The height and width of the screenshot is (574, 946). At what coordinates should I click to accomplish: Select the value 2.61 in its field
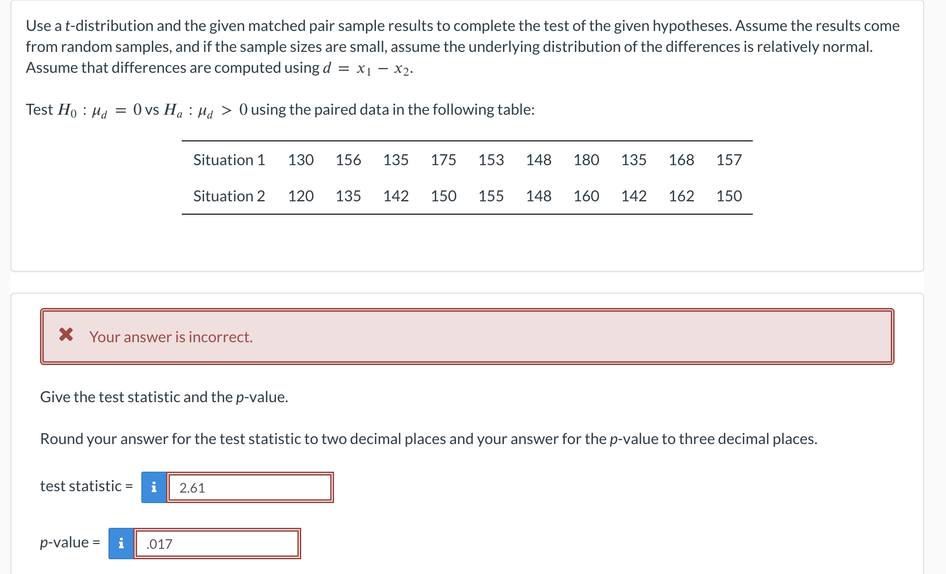[192, 487]
